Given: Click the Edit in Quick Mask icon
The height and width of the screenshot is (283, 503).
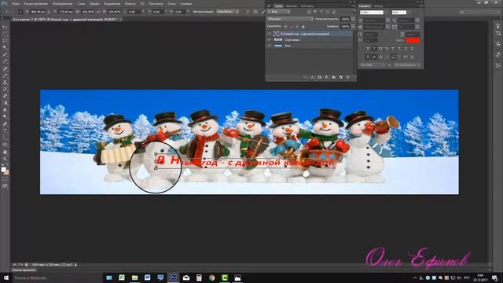Looking at the screenshot, I should click(x=5, y=179).
